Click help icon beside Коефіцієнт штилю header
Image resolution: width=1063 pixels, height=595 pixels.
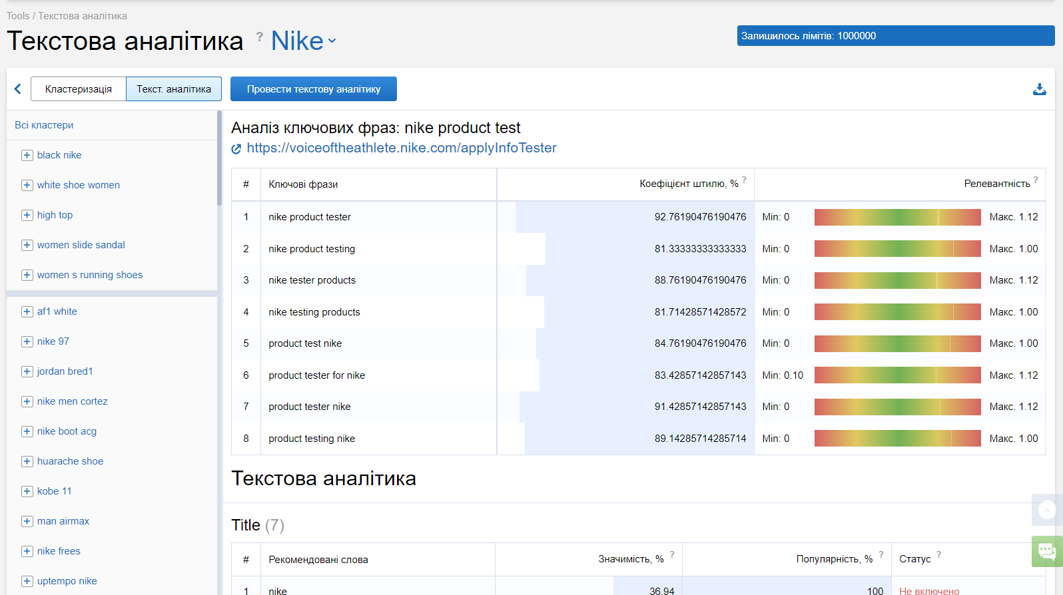(x=744, y=180)
